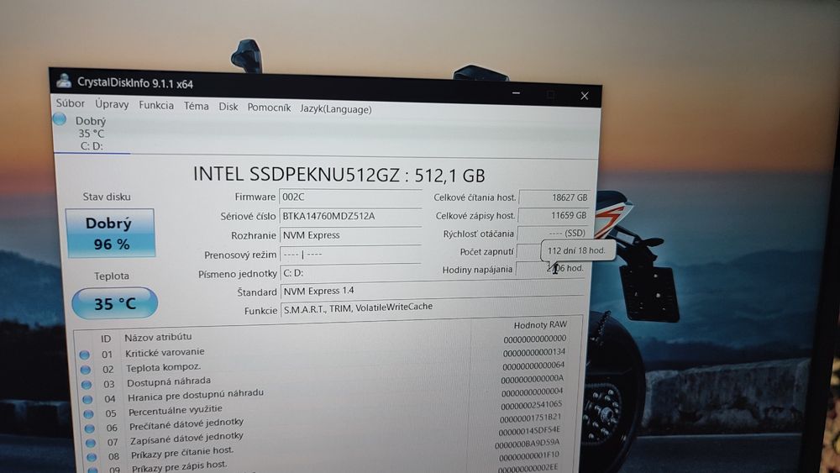The width and height of the screenshot is (840, 473).
Task: Click the blue status dot for attribute 08
Action: click(92, 457)
